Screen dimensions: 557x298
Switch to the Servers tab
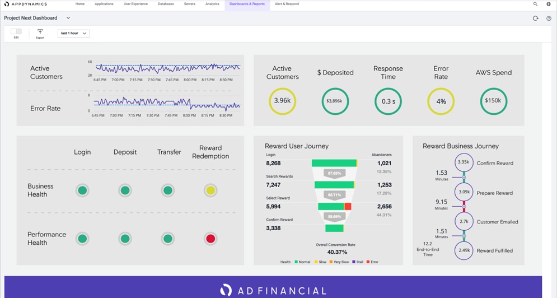[190, 4]
